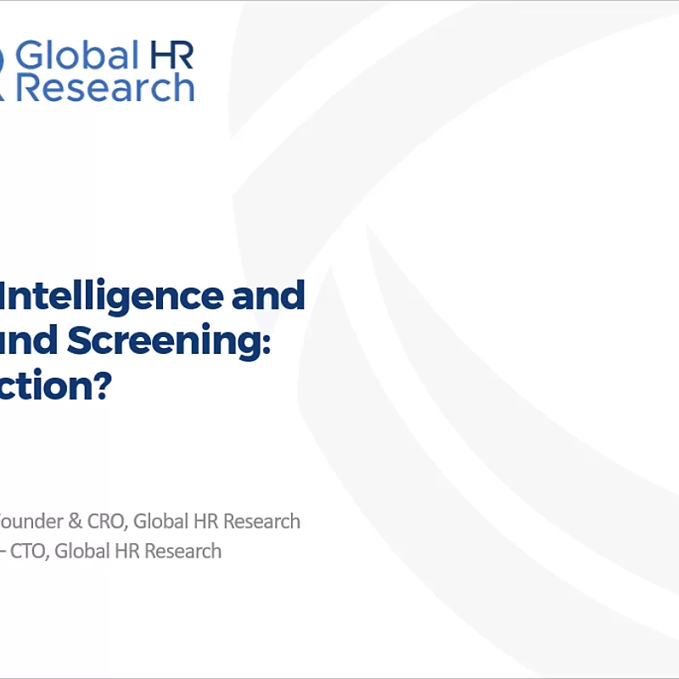The image size is (679, 679).
Task: Click the word "ounder" in the presenter line
Action: (x=28, y=521)
